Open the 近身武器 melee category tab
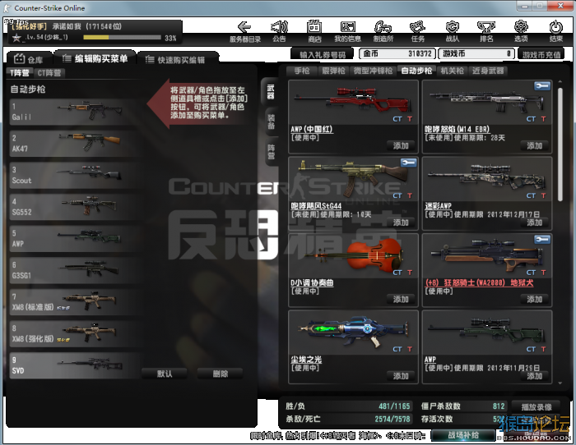Viewport: 576px width, 445px height. click(488, 71)
